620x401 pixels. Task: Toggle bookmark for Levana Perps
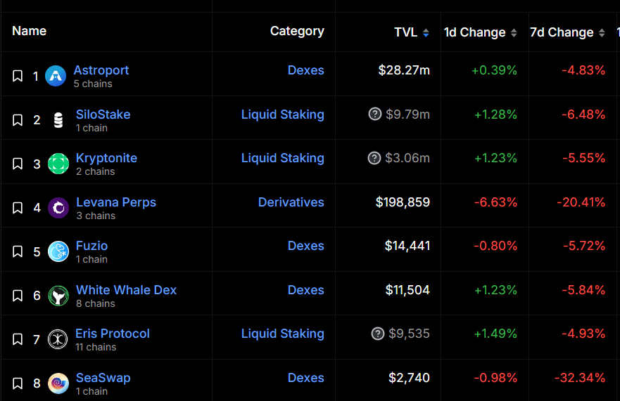pyautogui.click(x=18, y=208)
